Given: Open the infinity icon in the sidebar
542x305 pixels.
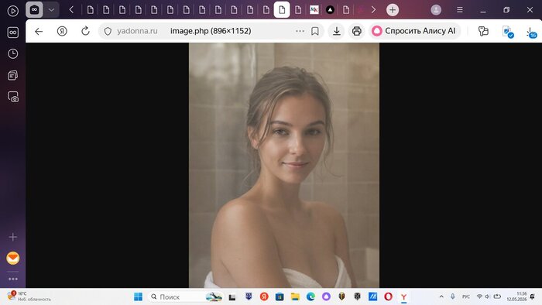Looking at the screenshot, I should (13, 33).
